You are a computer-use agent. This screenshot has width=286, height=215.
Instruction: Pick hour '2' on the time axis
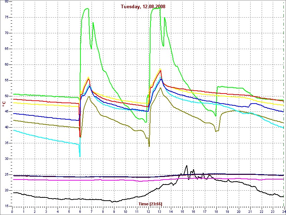coord(35,211)
